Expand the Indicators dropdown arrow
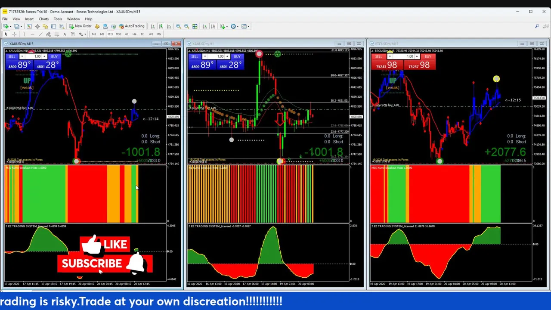This screenshot has width=551, height=310. 227,26
